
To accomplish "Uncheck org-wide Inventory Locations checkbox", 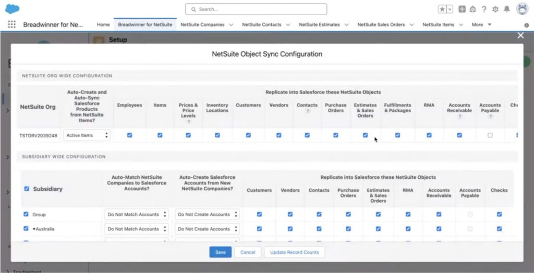I will pos(217,135).
